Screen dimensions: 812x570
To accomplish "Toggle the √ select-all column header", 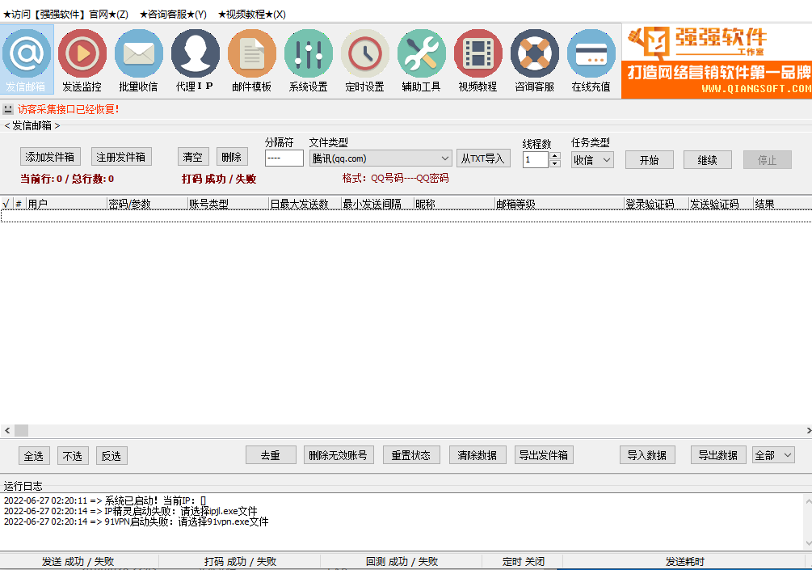I will click(6, 204).
